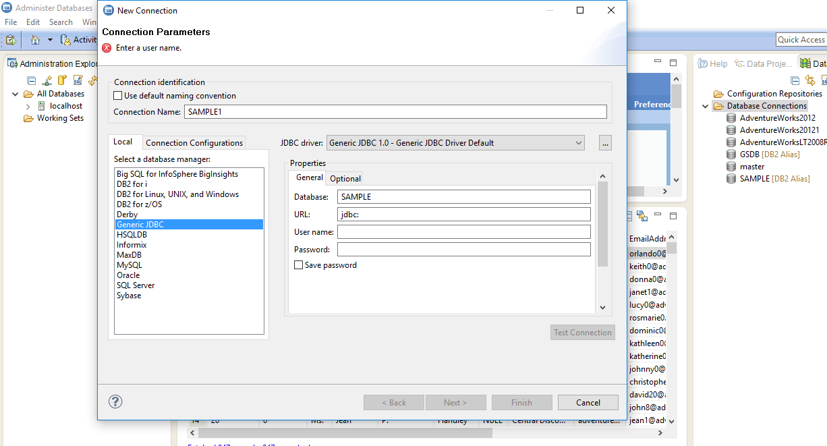Viewport: 827px width, 446px height.
Task: Click the Quick Access search box
Action: coord(801,40)
